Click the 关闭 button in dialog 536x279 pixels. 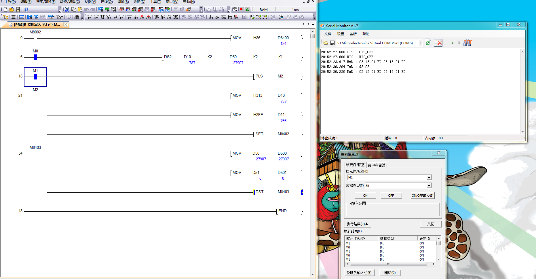coord(431,224)
